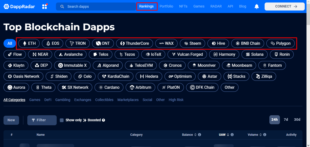310x147 pixels.
Task: Filter dapps by Telos chain
Action: tap(100, 54)
